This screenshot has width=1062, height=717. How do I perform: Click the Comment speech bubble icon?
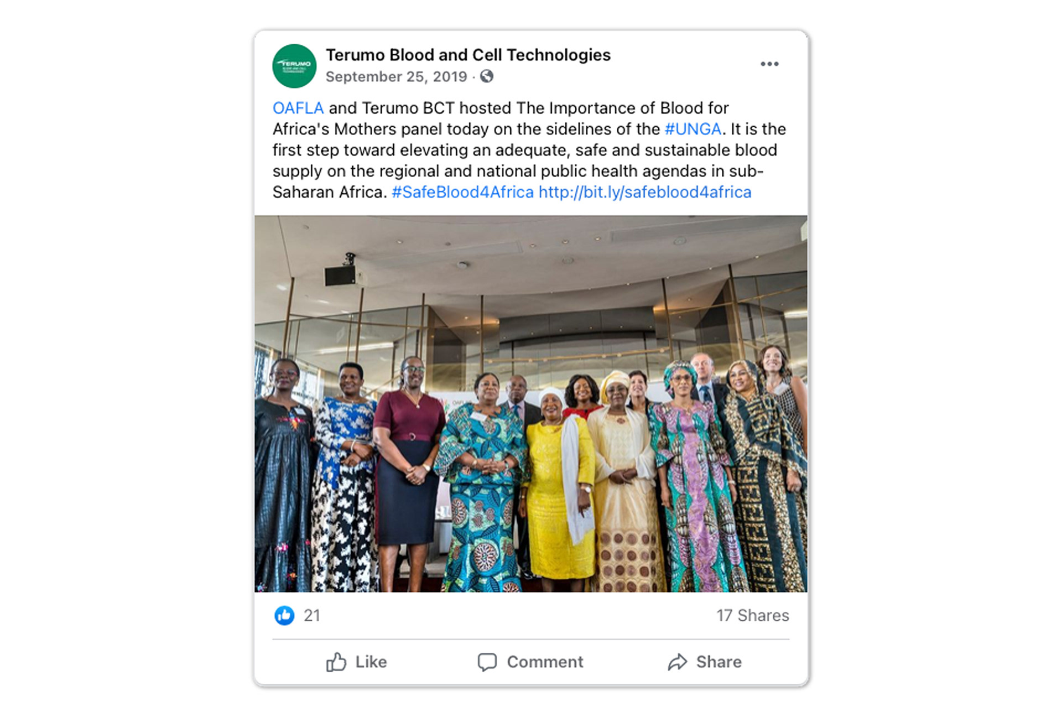(487, 662)
